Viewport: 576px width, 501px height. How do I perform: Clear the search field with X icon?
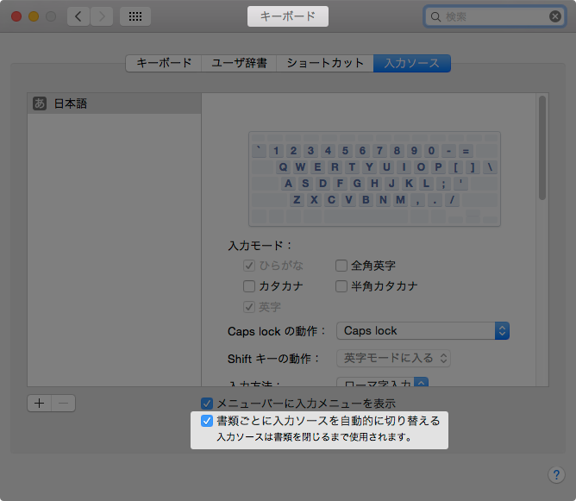(x=555, y=16)
